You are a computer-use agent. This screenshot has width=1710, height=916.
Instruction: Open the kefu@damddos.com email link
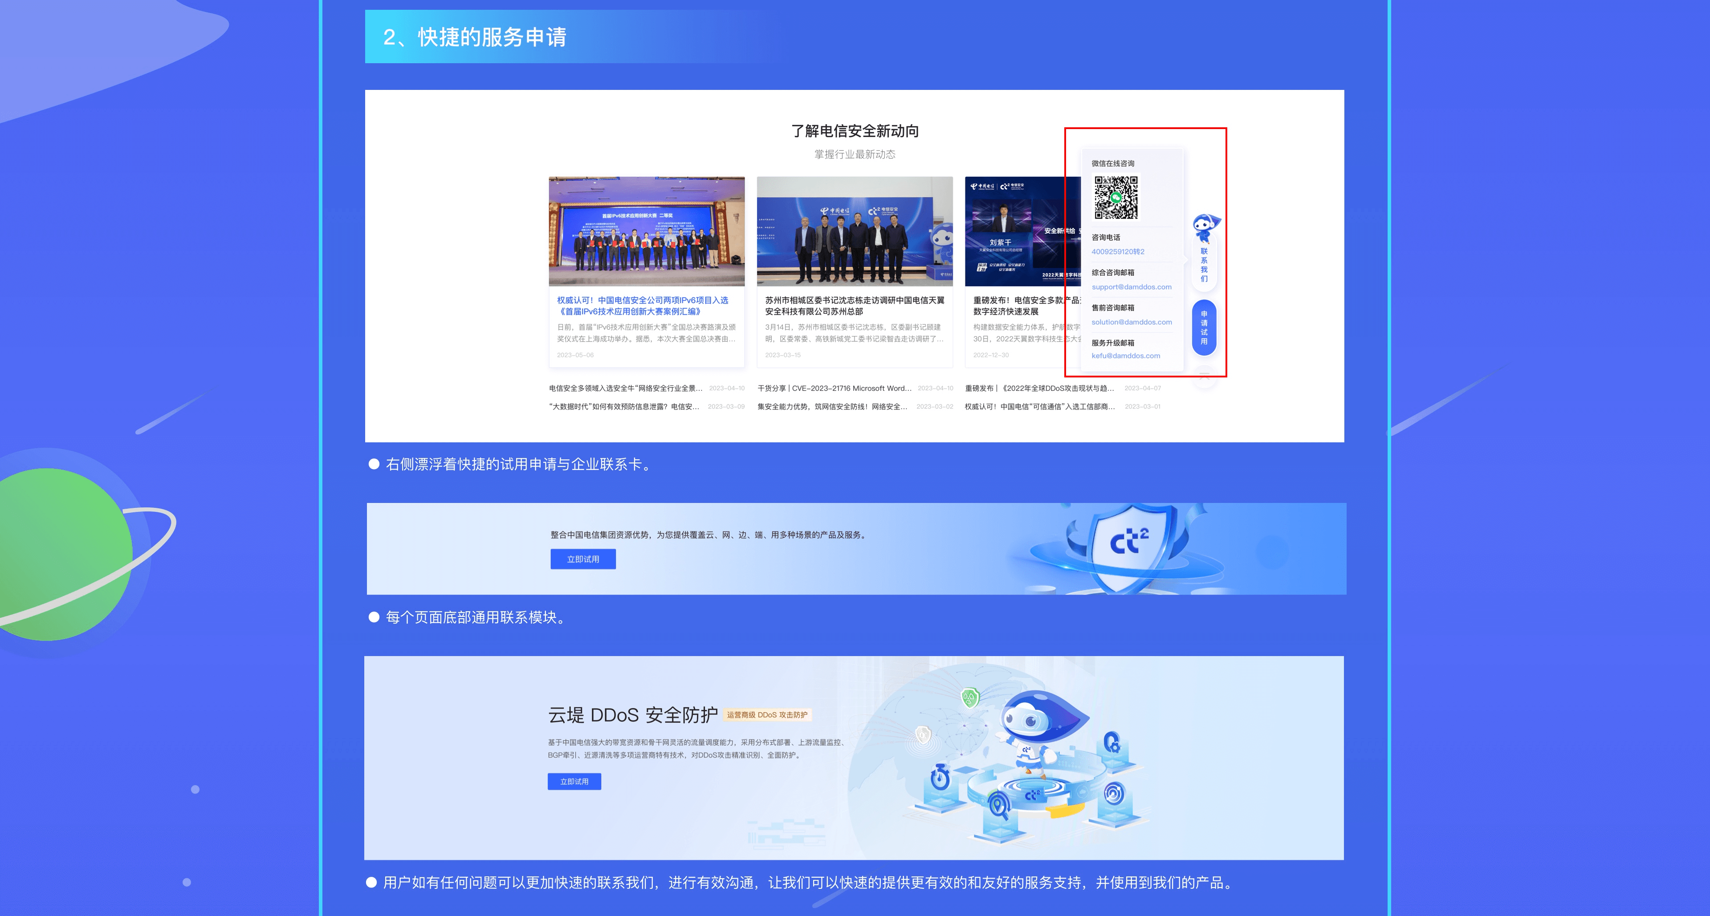[1126, 356]
